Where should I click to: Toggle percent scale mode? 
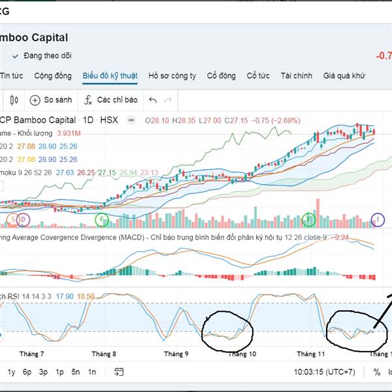click(377, 372)
